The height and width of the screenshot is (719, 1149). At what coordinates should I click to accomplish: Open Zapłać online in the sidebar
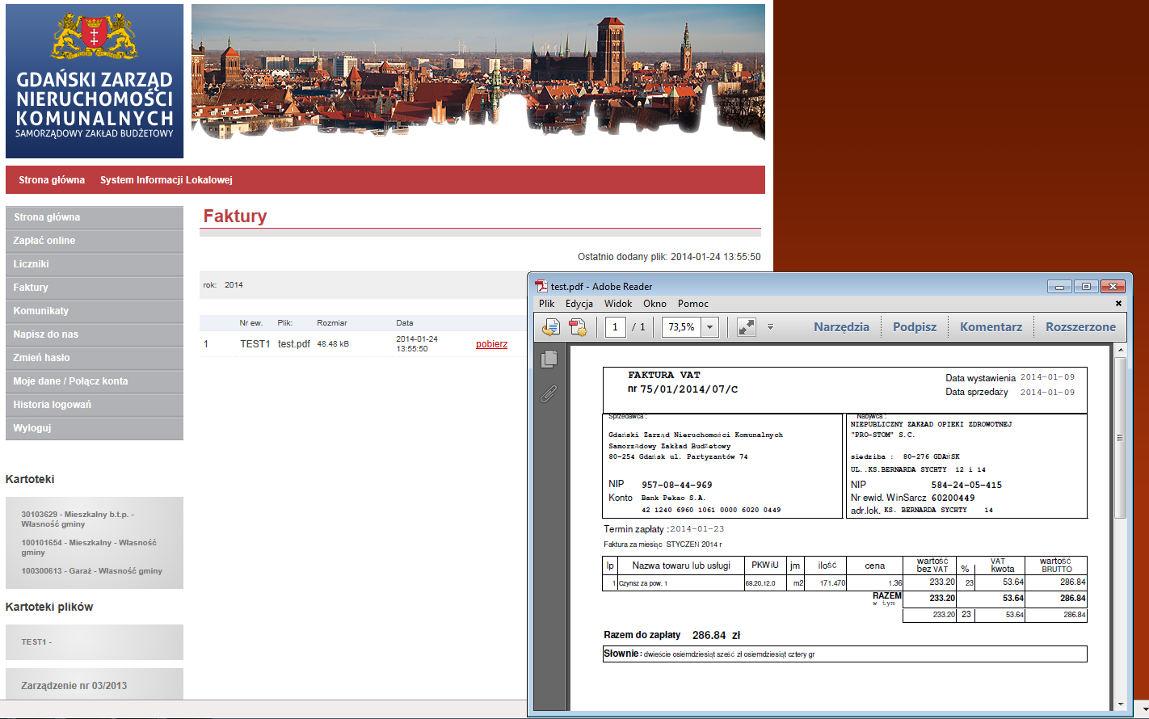click(x=95, y=241)
